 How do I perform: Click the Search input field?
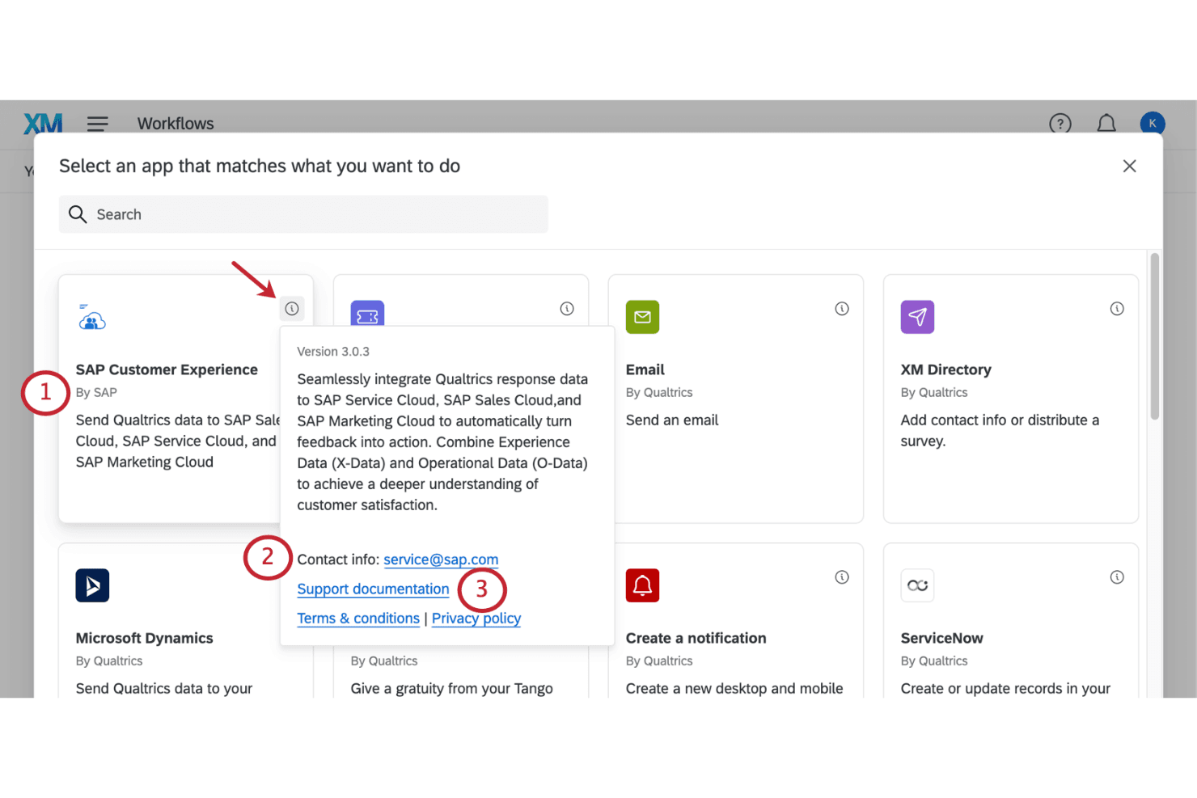coord(303,214)
